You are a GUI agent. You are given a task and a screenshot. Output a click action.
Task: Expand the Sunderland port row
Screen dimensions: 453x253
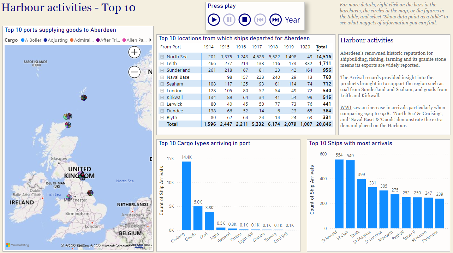click(162, 70)
